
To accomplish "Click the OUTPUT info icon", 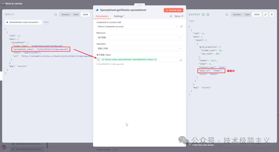I will click(208, 15).
